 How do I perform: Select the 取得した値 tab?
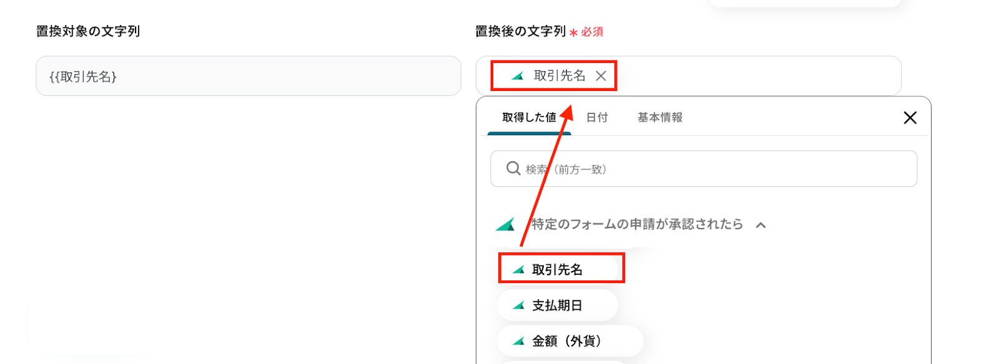click(x=529, y=117)
